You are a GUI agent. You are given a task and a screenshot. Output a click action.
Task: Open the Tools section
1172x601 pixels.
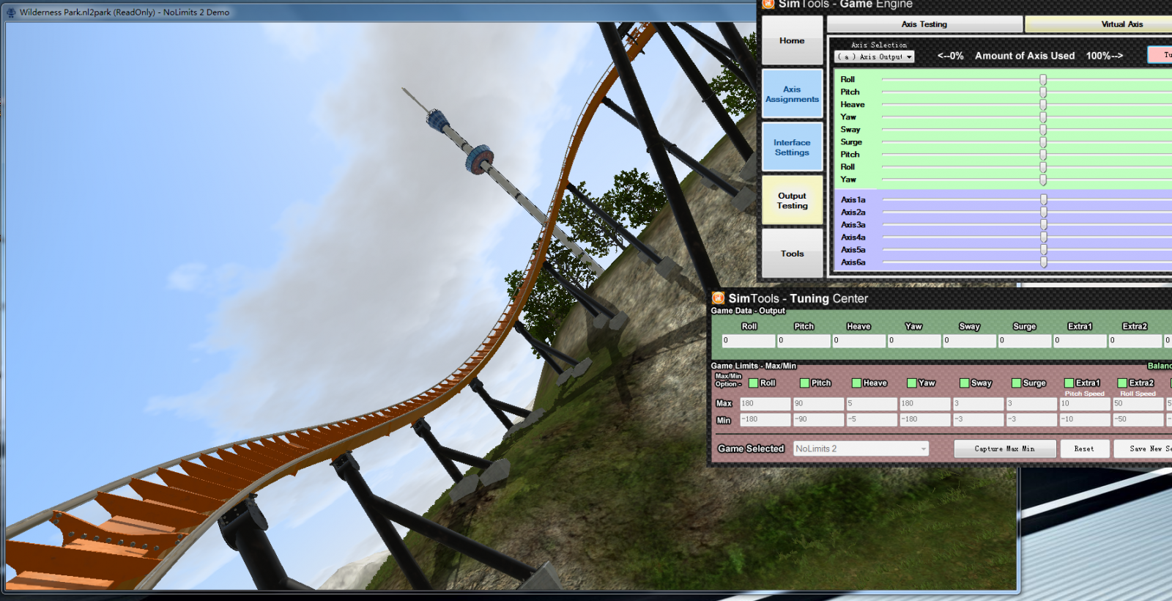click(792, 254)
